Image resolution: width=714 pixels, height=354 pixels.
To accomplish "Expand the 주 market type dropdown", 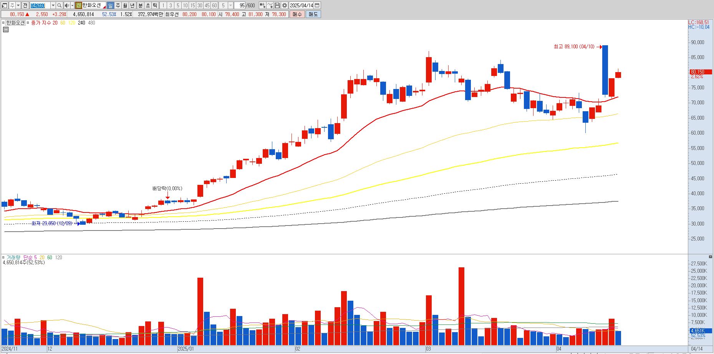I will (x=18, y=5).
